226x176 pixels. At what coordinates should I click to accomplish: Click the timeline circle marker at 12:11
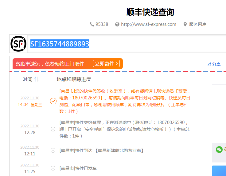click(53, 150)
